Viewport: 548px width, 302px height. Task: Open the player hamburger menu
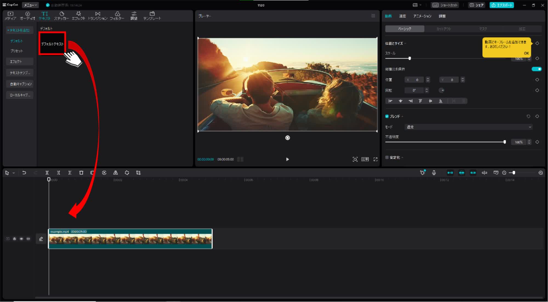coord(373,16)
